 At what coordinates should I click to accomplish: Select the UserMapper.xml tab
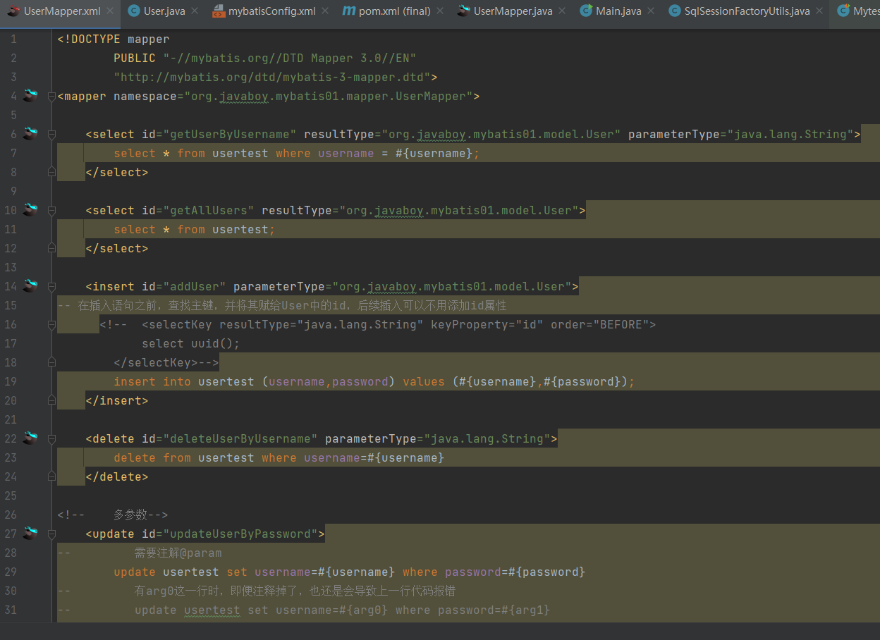click(62, 11)
